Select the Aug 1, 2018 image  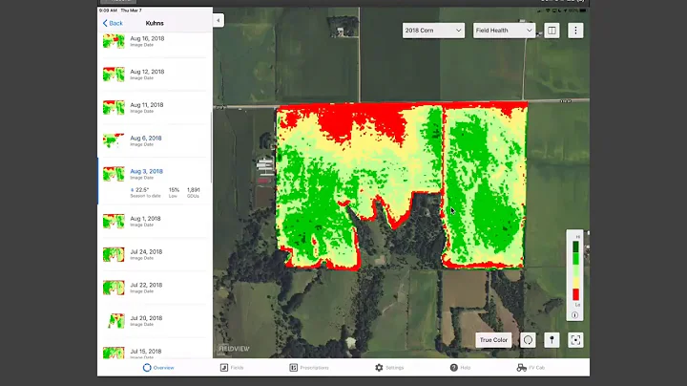point(153,222)
